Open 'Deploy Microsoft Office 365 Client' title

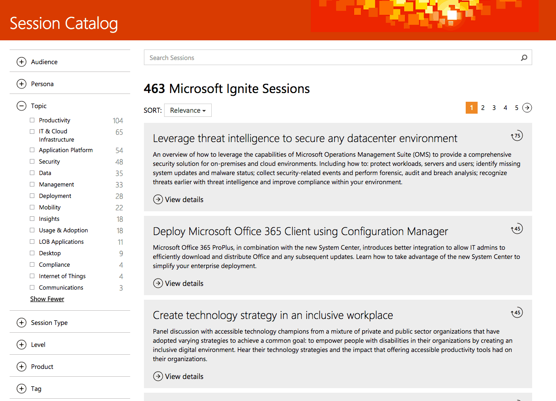[x=301, y=231]
